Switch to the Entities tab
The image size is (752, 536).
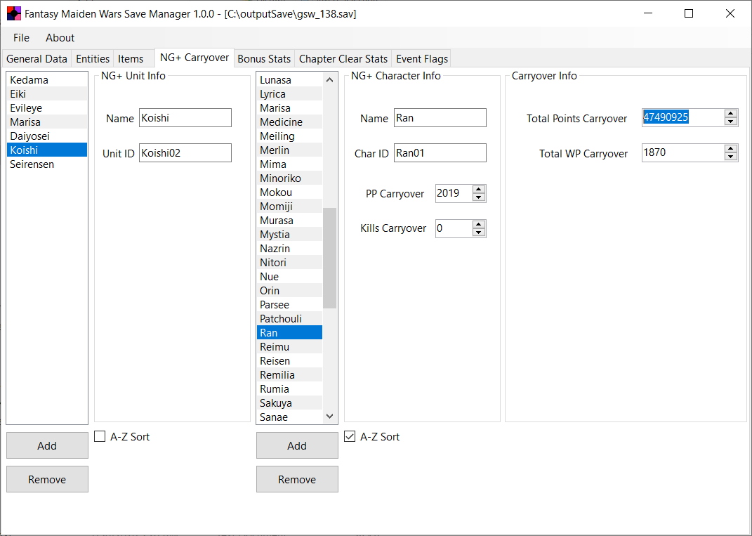tap(93, 58)
